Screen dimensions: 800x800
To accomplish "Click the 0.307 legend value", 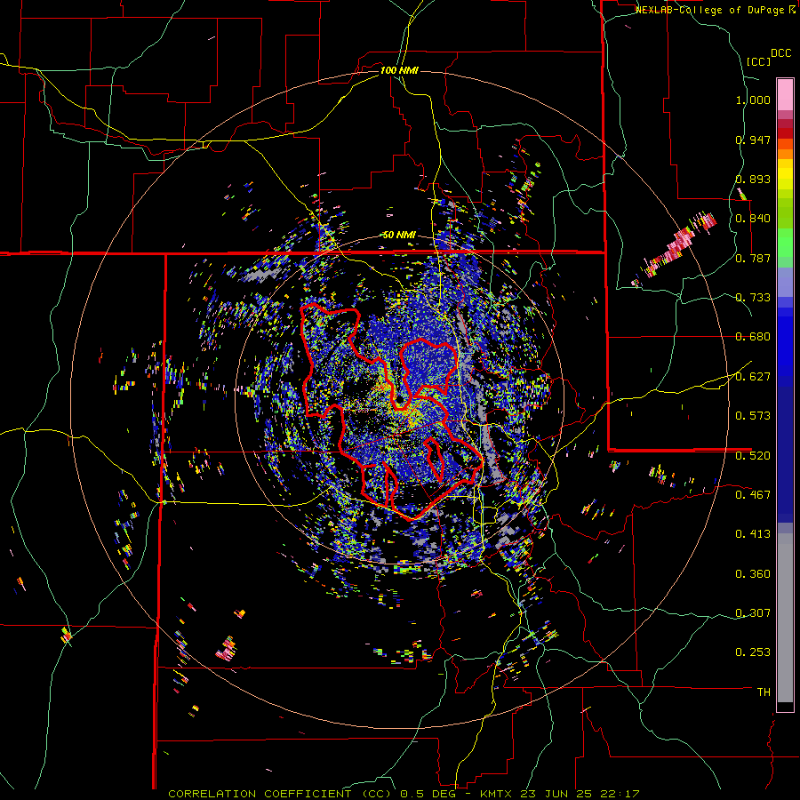I will coord(753,613).
